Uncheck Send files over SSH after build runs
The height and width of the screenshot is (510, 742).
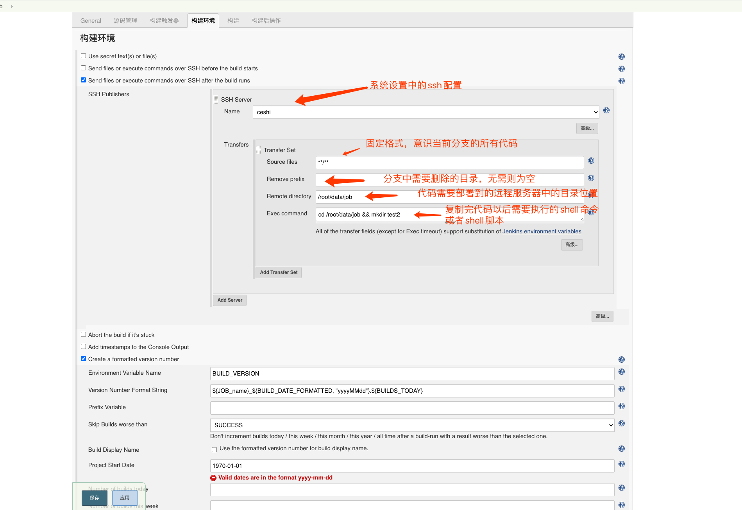tap(83, 80)
